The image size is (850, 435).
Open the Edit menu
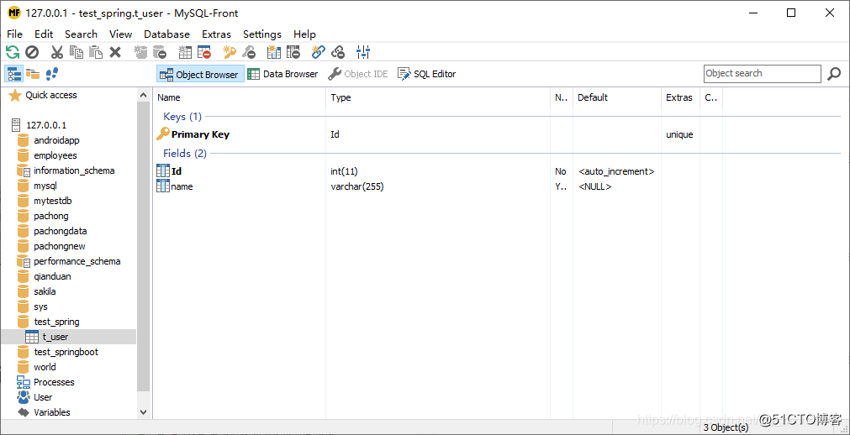tap(44, 34)
